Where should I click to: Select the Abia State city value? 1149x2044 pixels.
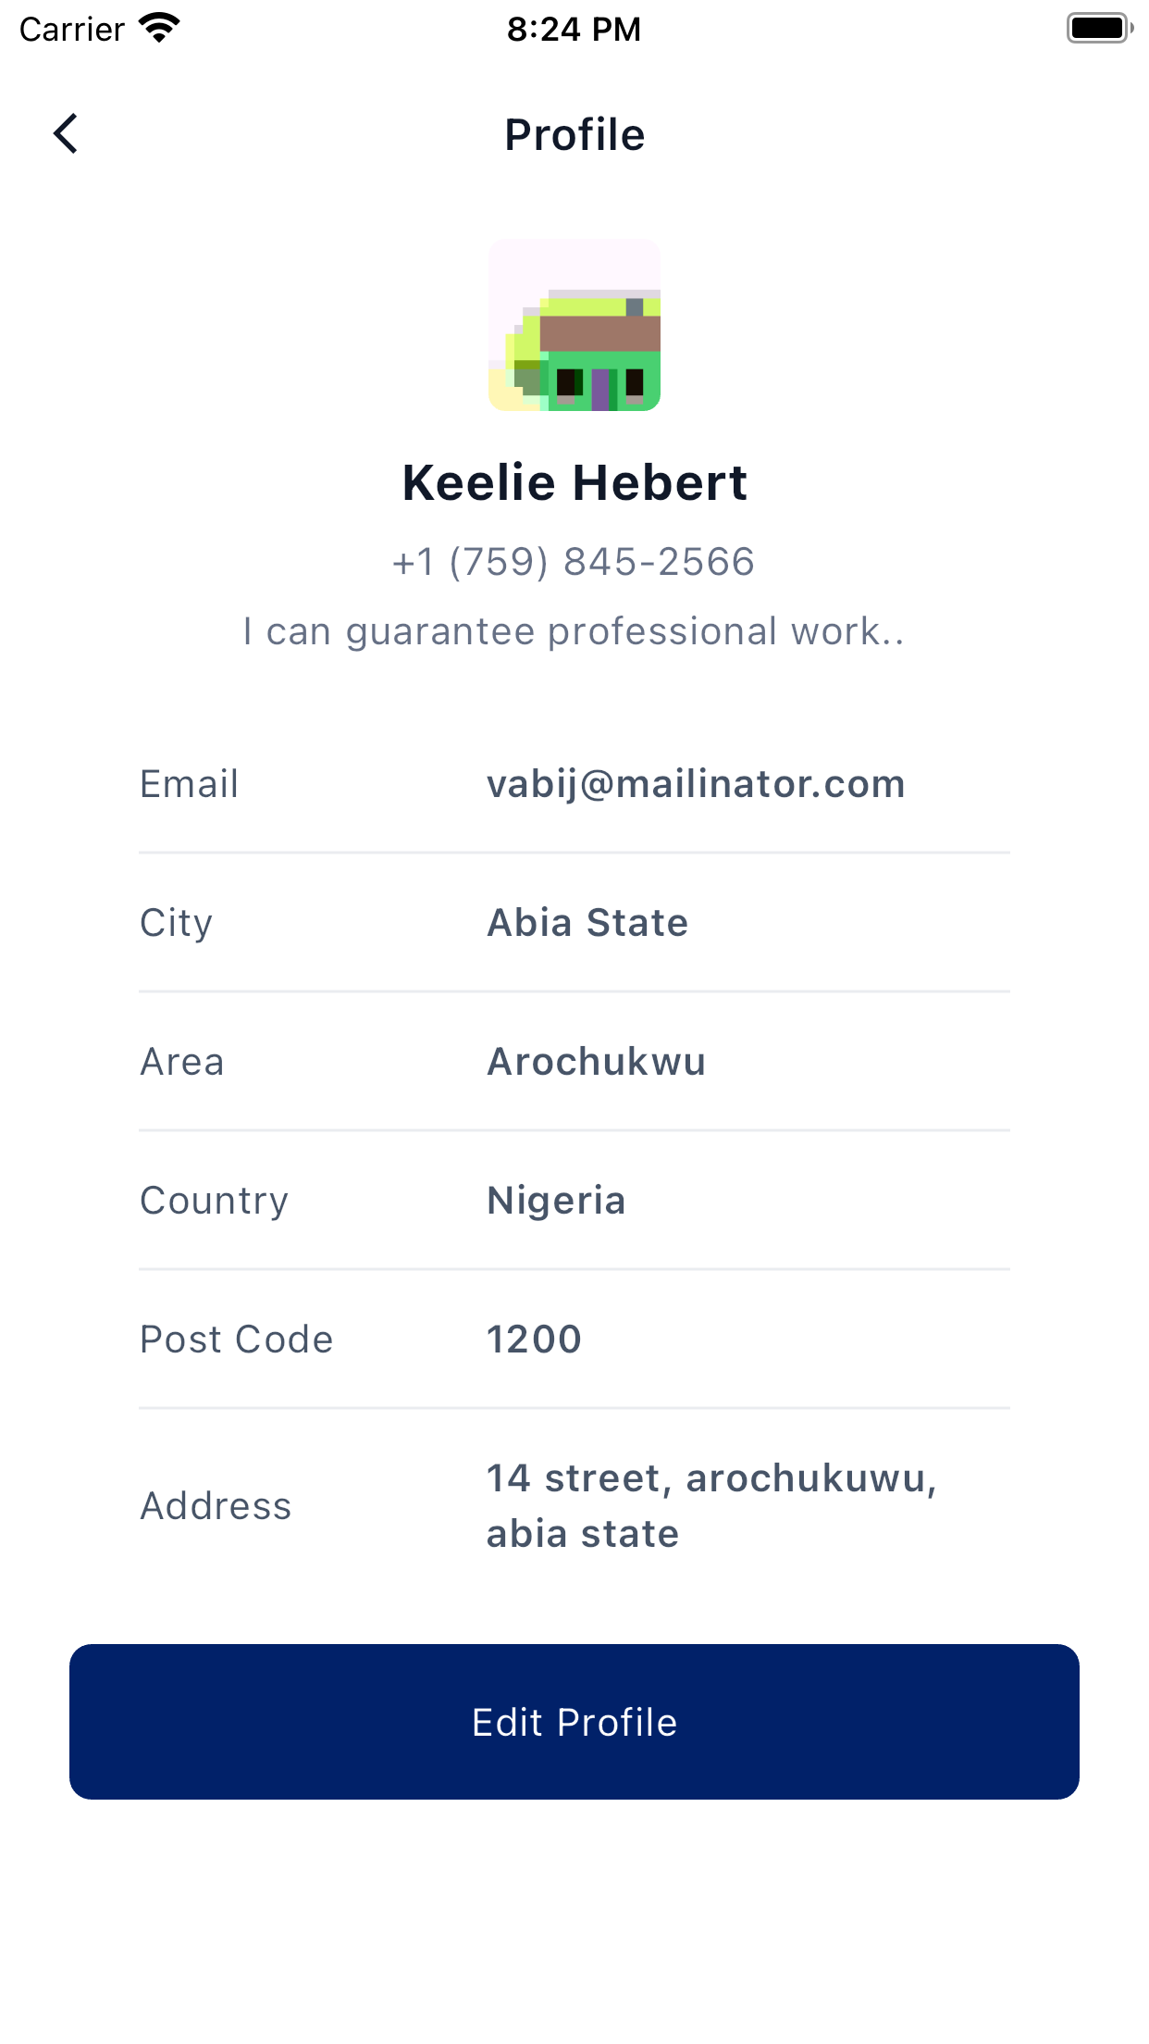pyautogui.click(x=587, y=923)
